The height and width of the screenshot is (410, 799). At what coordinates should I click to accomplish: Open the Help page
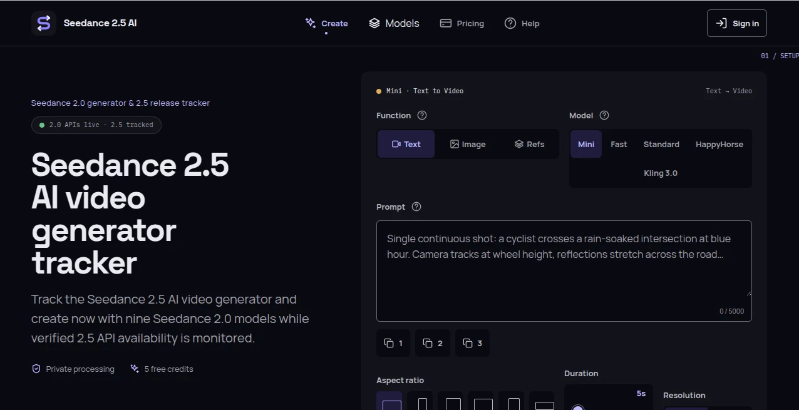tap(522, 23)
